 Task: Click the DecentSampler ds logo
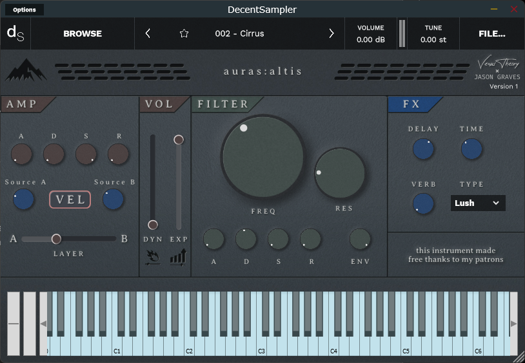click(x=15, y=33)
